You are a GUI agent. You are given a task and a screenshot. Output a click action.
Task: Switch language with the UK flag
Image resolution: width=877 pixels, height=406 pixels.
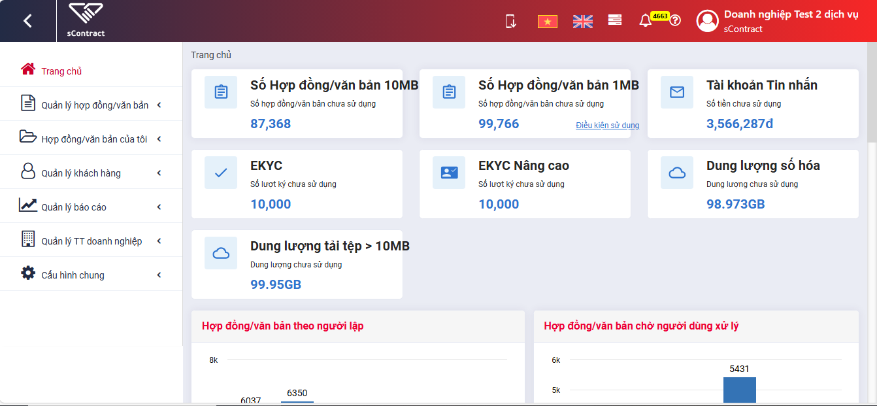pyautogui.click(x=582, y=22)
